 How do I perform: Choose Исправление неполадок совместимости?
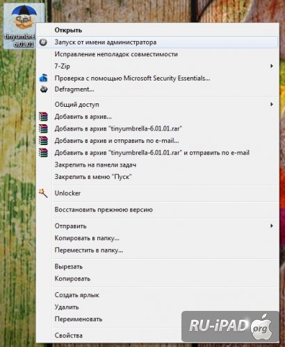point(116,54)
